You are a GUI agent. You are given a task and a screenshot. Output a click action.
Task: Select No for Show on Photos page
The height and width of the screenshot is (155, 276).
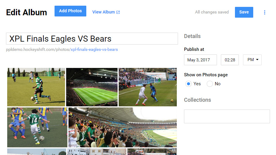pos(210,84)
